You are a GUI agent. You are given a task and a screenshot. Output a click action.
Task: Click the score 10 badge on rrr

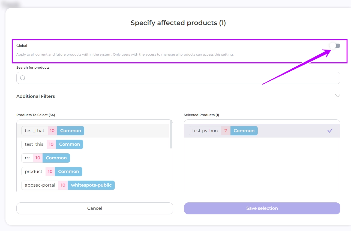[38, 158]
